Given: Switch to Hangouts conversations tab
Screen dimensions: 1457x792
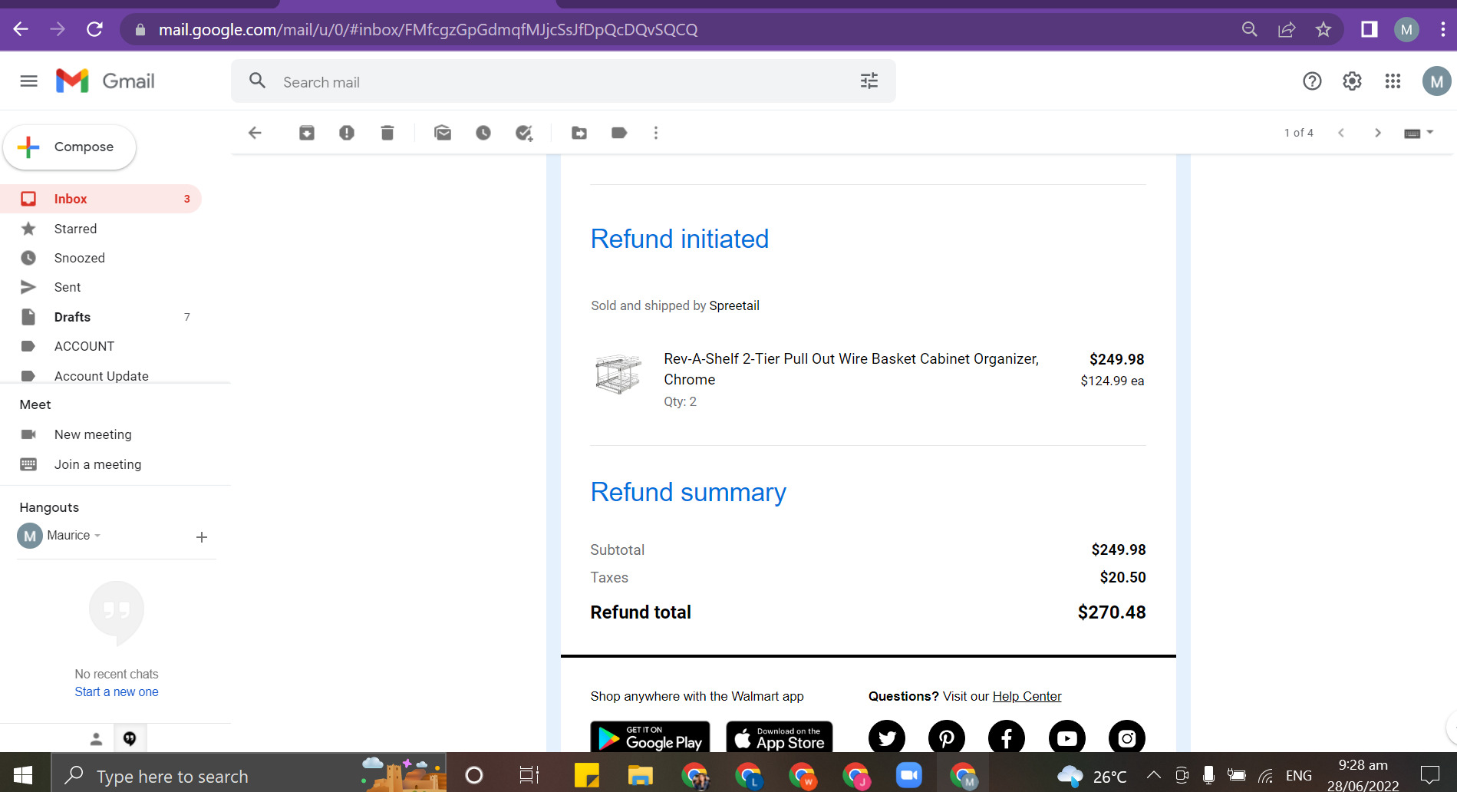Looking at the screenshot, I should (130, 738).
